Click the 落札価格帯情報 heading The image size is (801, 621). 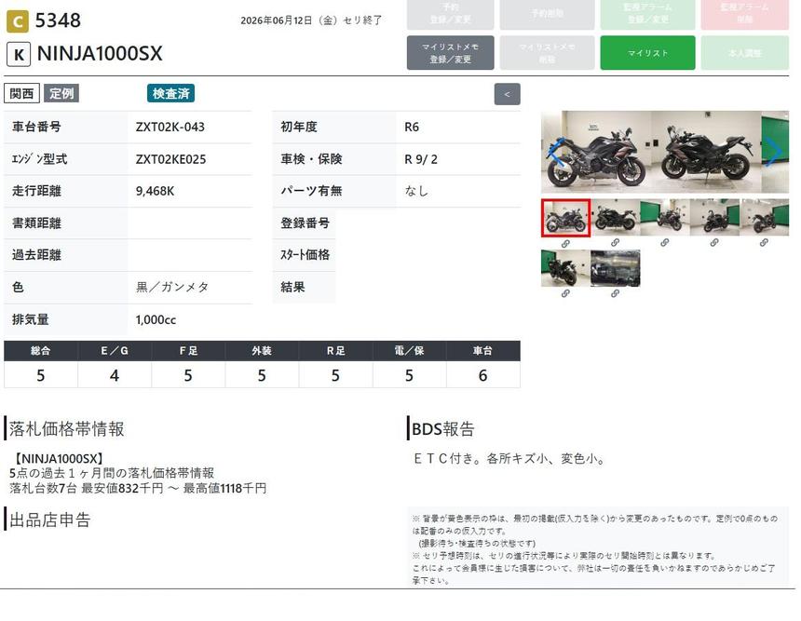[66, 429]
